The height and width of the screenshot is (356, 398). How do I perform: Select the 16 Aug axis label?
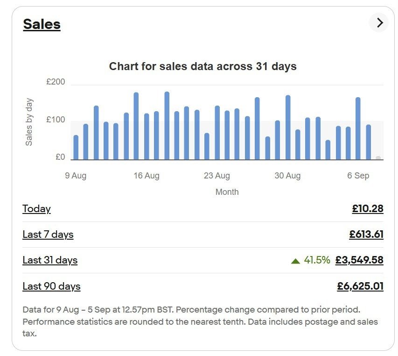[147, 176]
